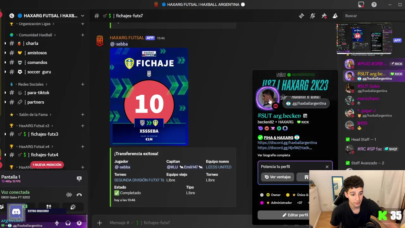Viewport: 405px width, 228px height.
Task: Toggle microphone mute in user panel
Action: pos(57,223)
